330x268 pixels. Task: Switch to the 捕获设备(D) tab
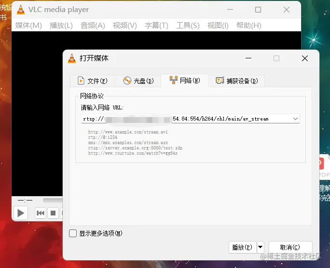(x=236, y=80)
